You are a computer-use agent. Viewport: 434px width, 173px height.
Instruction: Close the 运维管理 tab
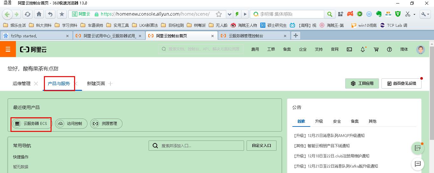click(36, 83)
